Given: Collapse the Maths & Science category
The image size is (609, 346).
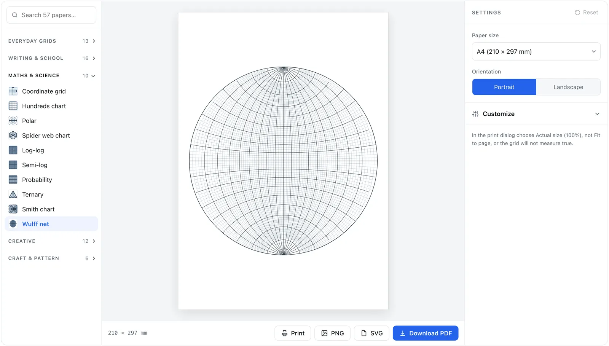Looking at the screenshot, I should point(51,76).
